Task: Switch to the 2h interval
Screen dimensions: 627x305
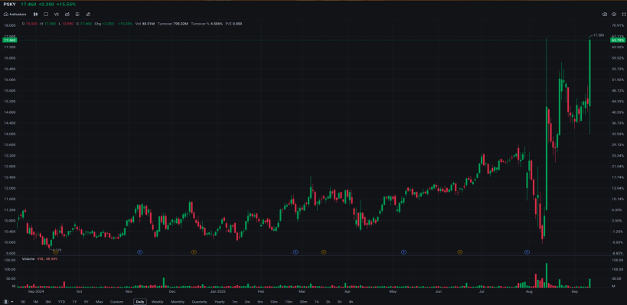Action: (x=328, y=302)
